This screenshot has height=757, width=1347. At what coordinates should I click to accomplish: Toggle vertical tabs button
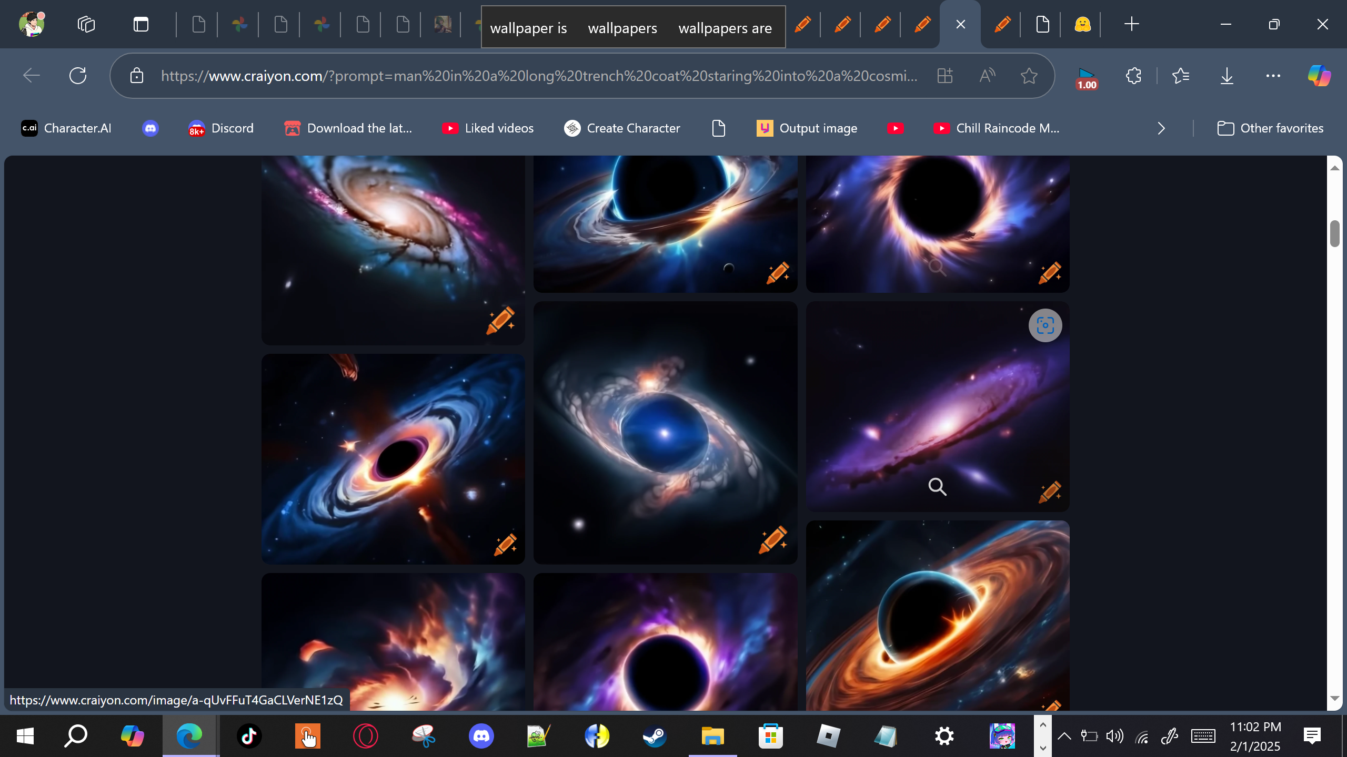140,24
